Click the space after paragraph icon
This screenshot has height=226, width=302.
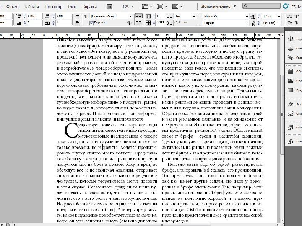point(47,16)
